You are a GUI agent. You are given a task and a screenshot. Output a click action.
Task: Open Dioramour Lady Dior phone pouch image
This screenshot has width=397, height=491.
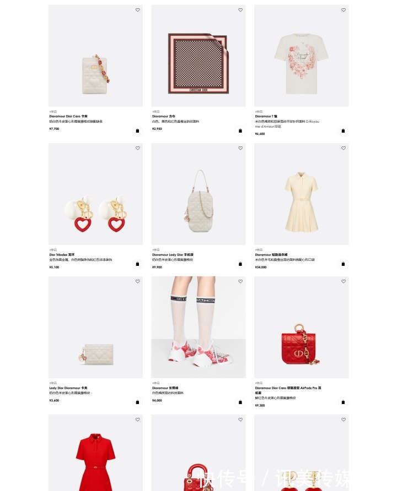click(x=198, y=194)
